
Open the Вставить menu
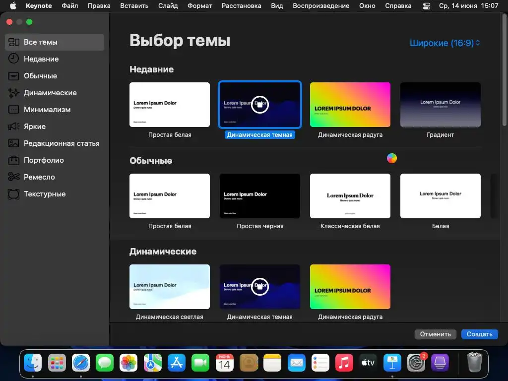(134, 5)
